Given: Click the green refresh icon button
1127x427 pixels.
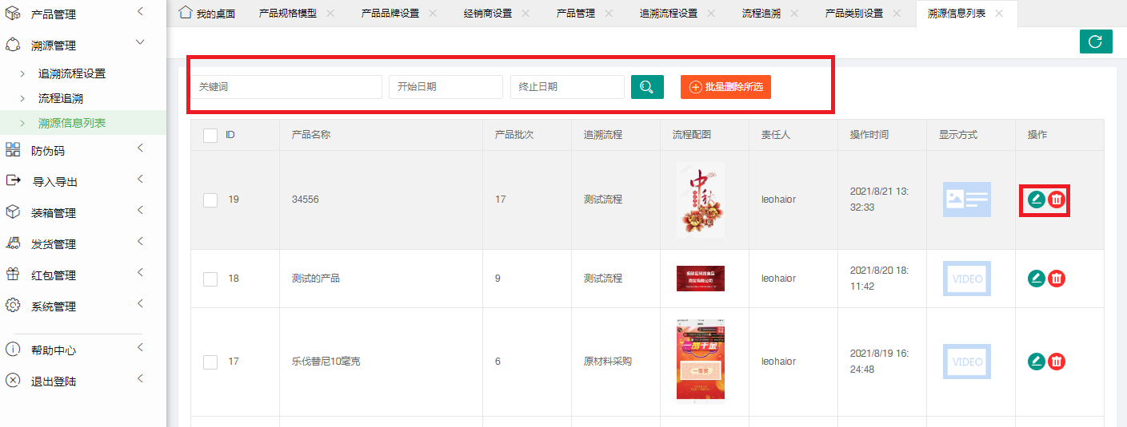Looking at the screenshot, I should [1095, 42].
